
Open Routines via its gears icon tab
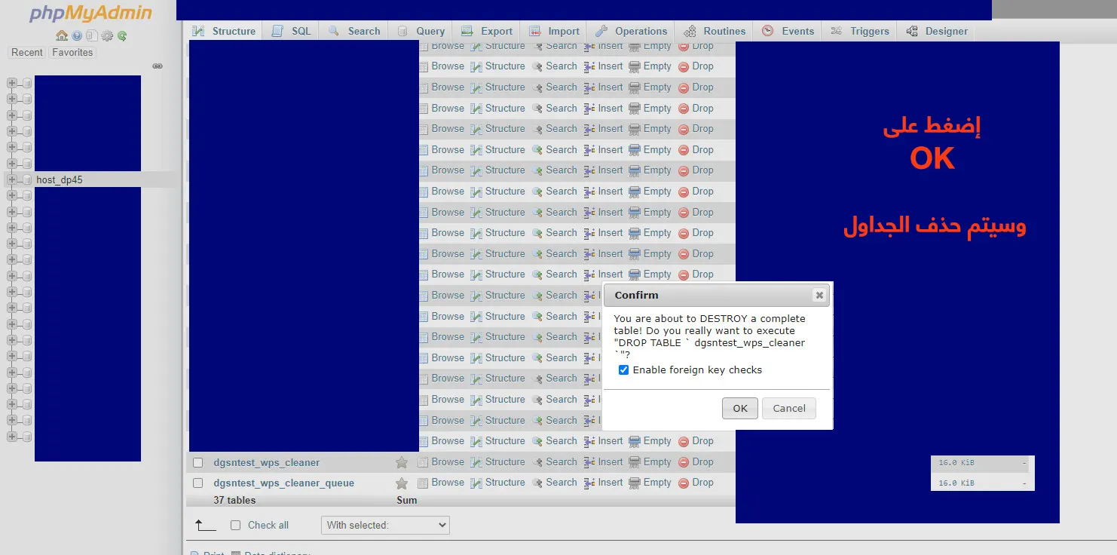click(690, 31)
